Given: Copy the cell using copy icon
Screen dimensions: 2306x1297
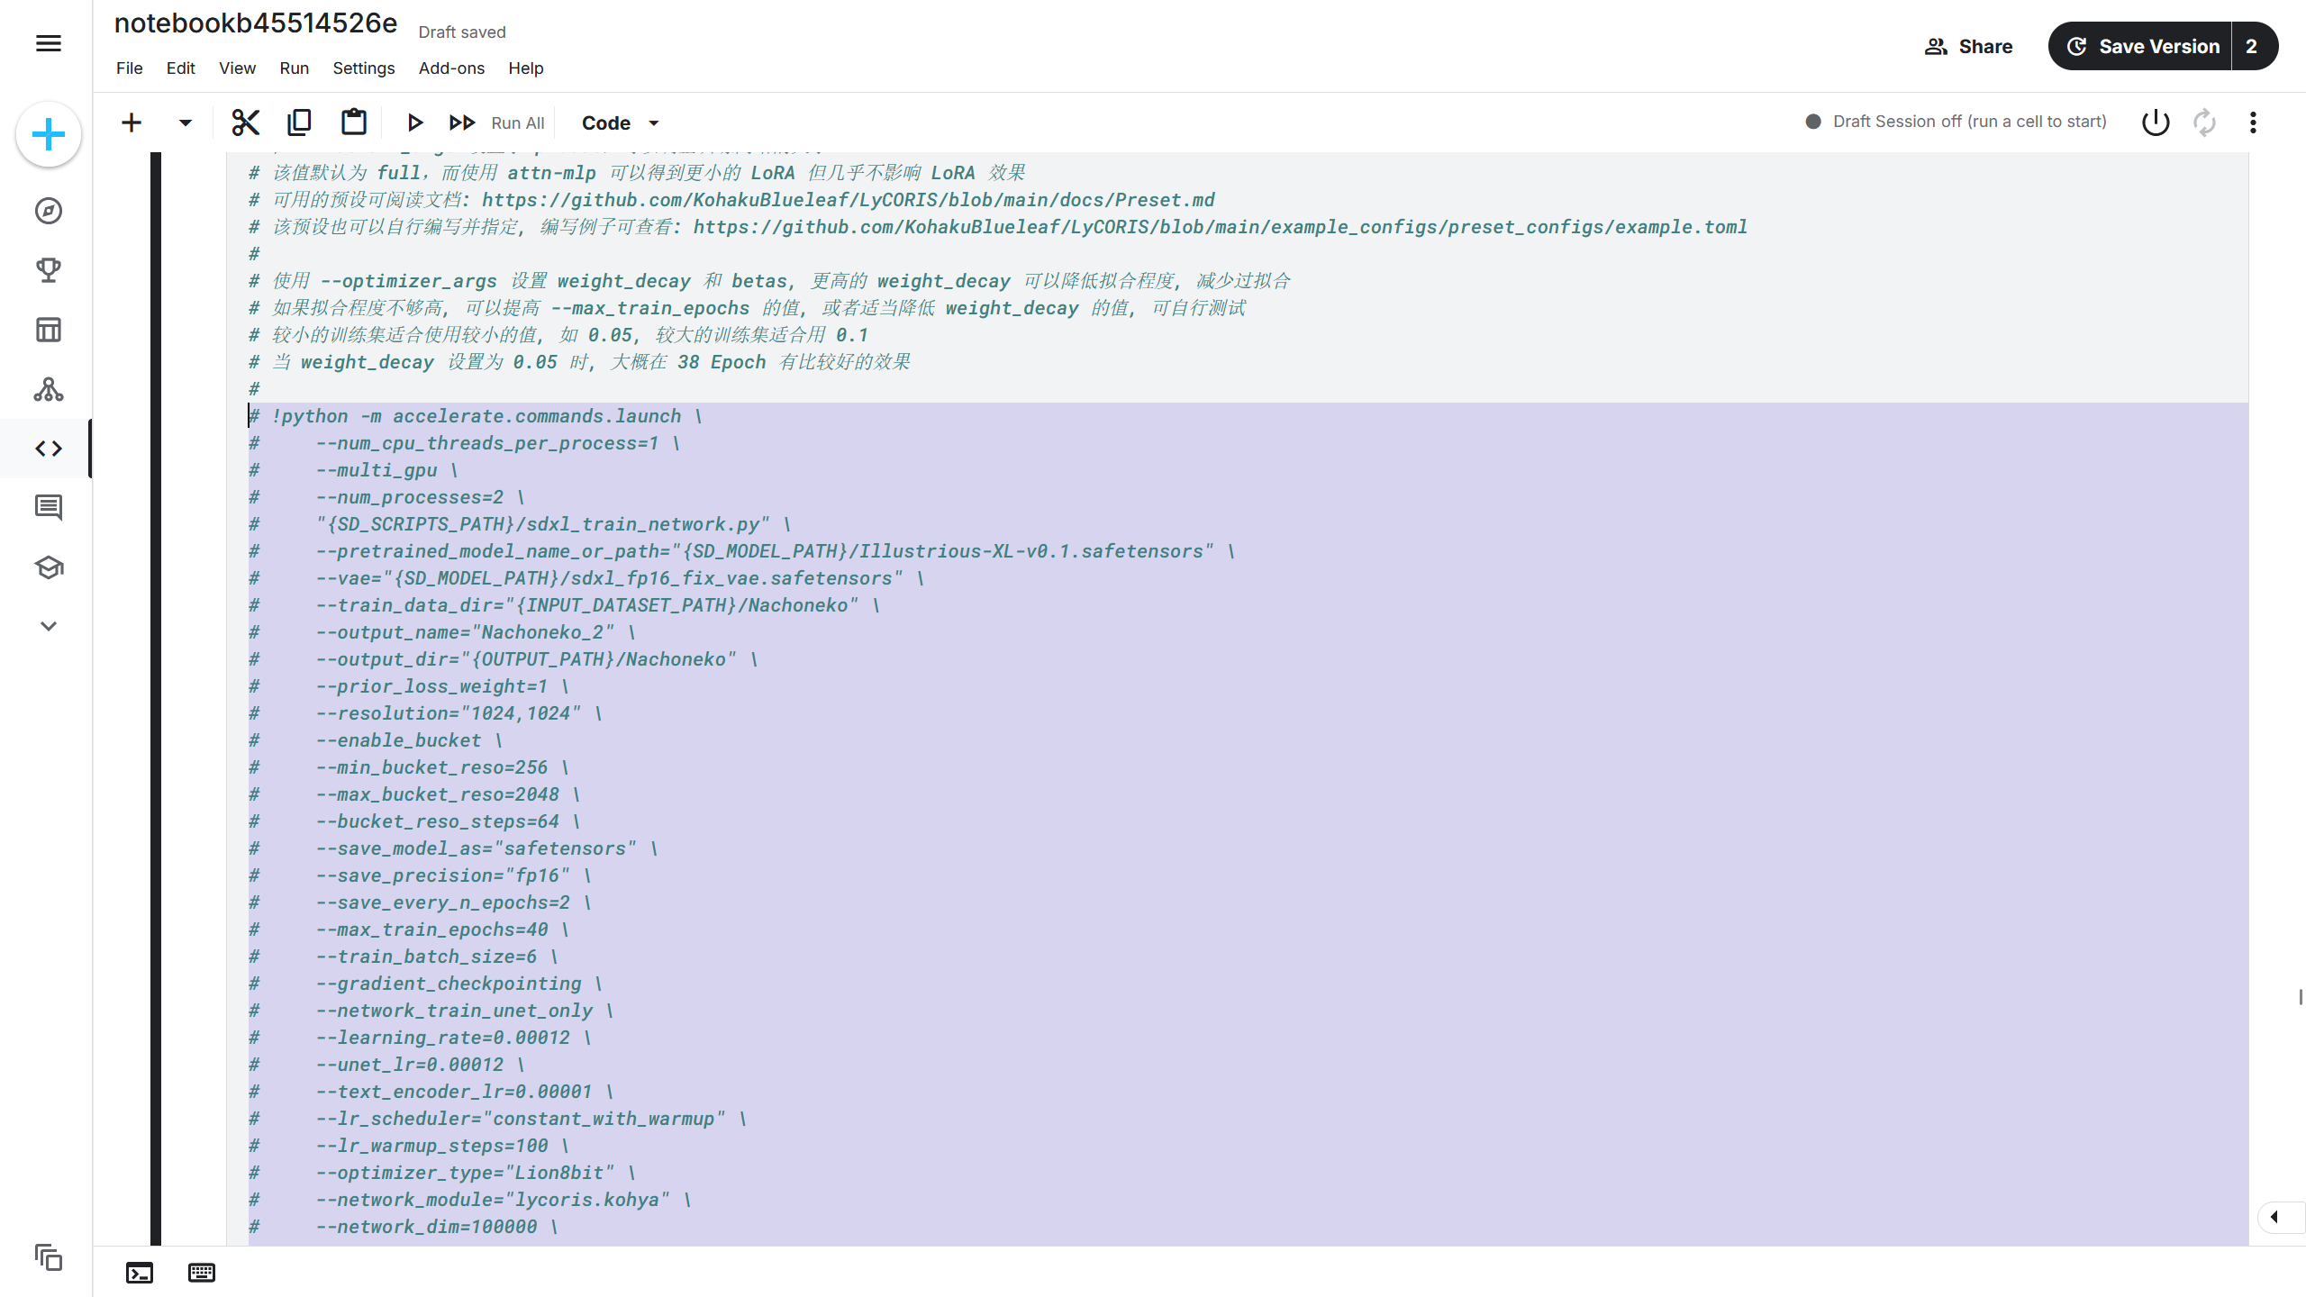Looking at the screenshot, I should [299, 122].
